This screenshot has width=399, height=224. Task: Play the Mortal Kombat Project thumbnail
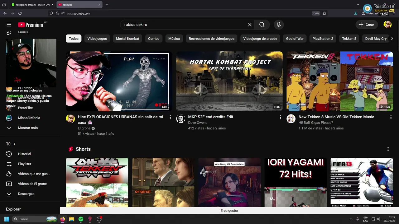click(x=229, y=81)
